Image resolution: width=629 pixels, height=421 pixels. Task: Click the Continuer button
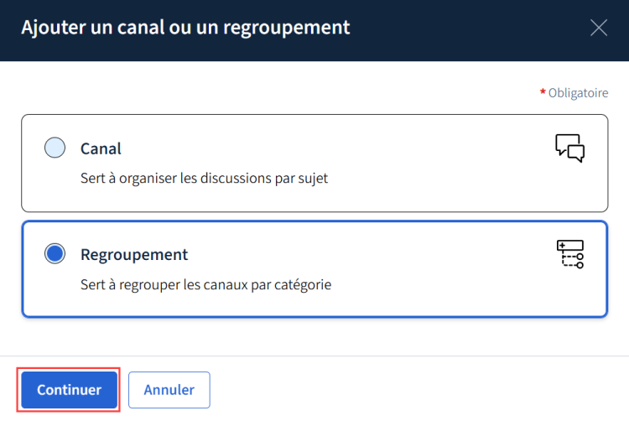70,390
